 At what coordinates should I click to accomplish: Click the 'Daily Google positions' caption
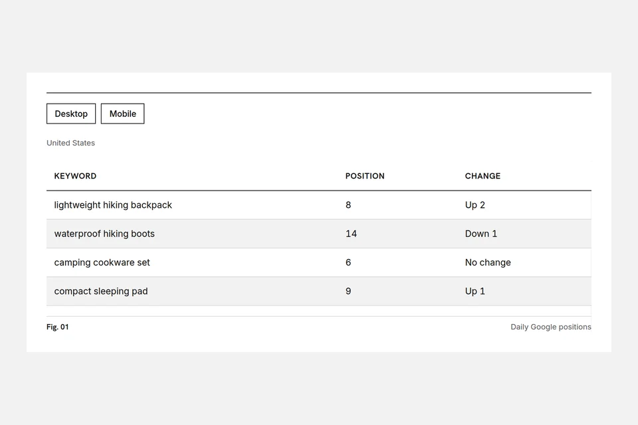(551, 327)
